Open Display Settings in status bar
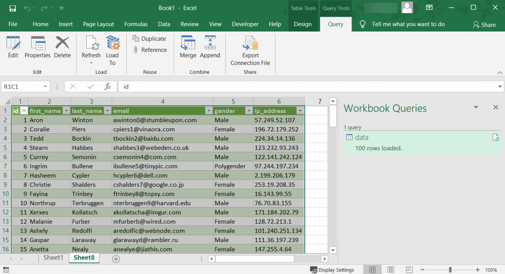Viewport: 505px width, 274px height. (x=332, y=270)
